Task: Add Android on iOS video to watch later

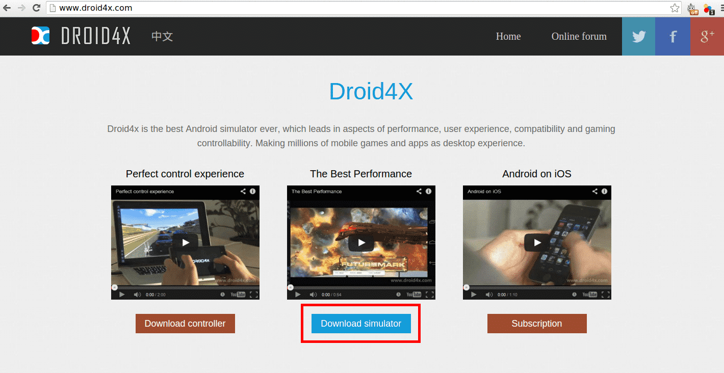Action: tap(575, 295)
